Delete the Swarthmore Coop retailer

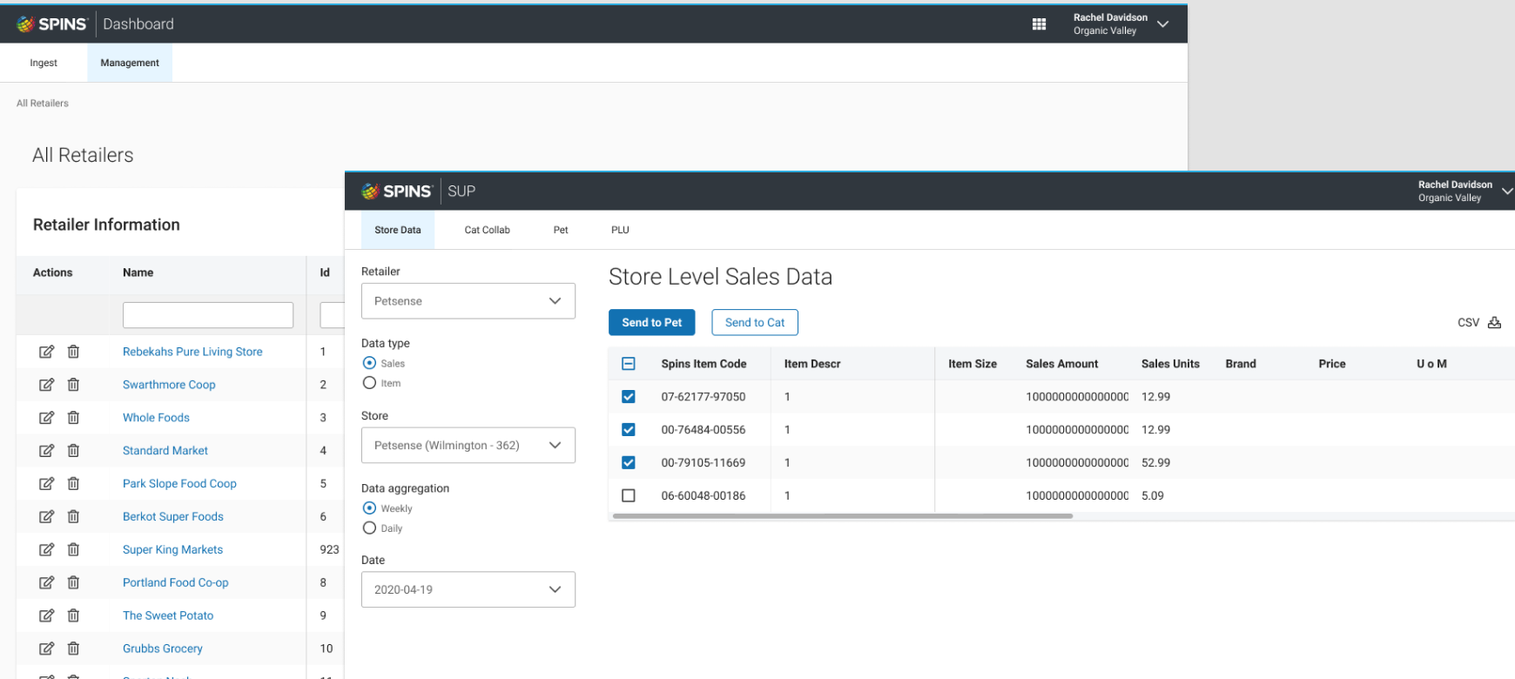point(73,385)
